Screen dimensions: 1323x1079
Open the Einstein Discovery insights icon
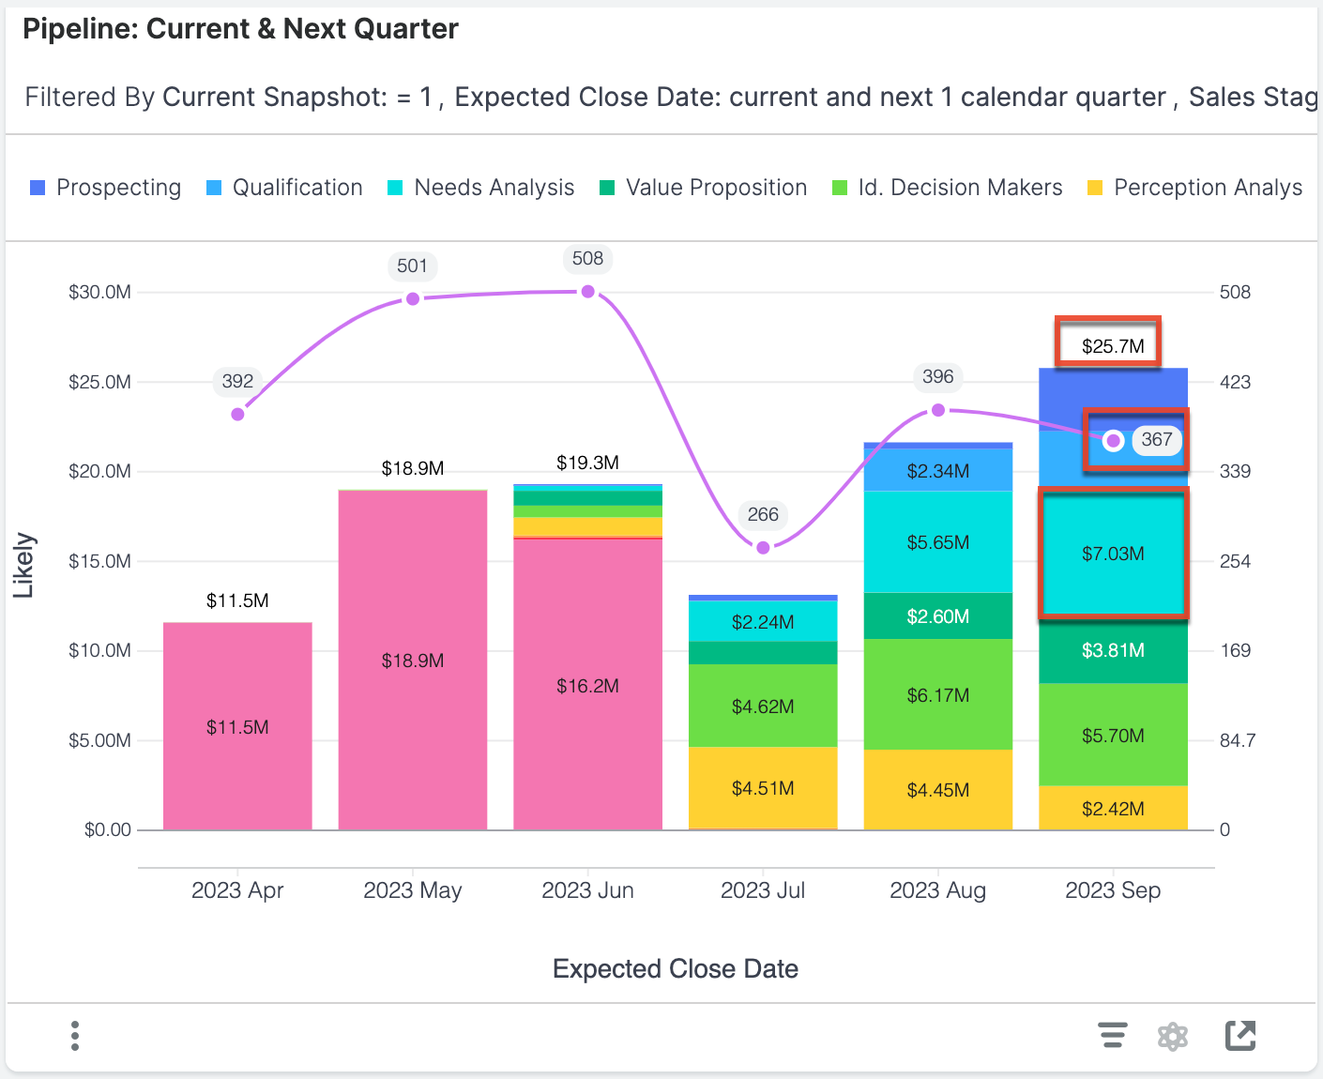coord(1173,1036)
